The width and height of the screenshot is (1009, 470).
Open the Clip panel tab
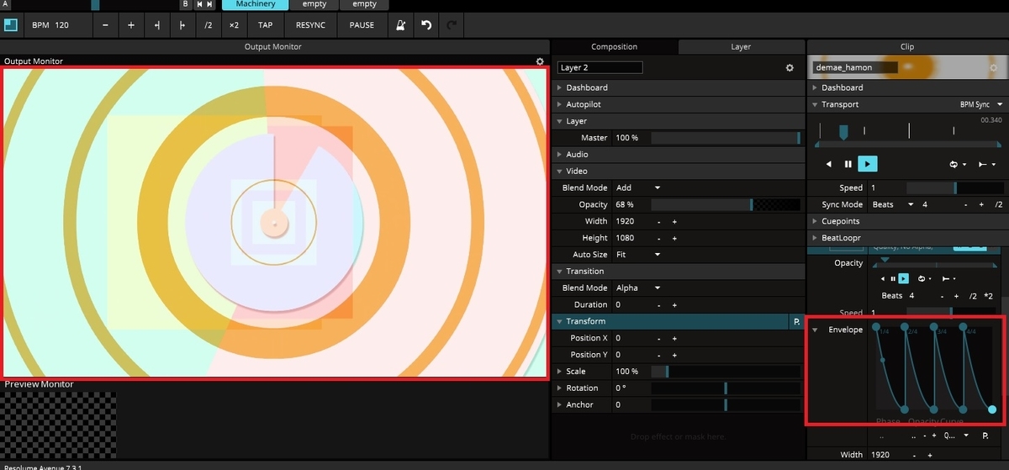pyautogui.click(x=907, y=47)
